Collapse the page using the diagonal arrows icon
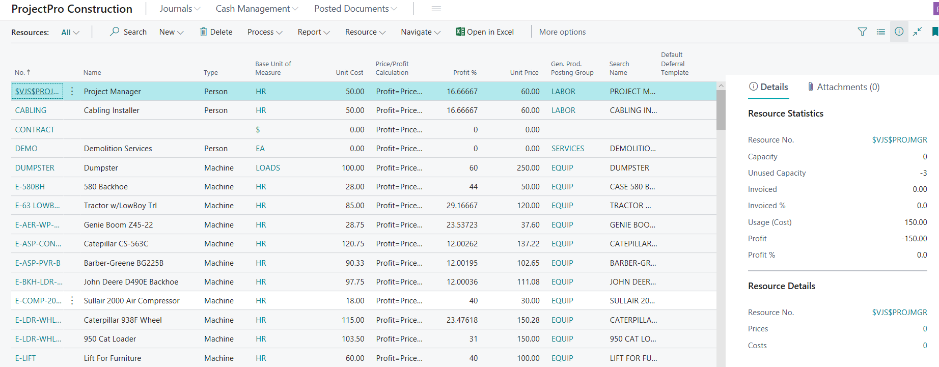The image size is (939, 367). tap(917, 32)
